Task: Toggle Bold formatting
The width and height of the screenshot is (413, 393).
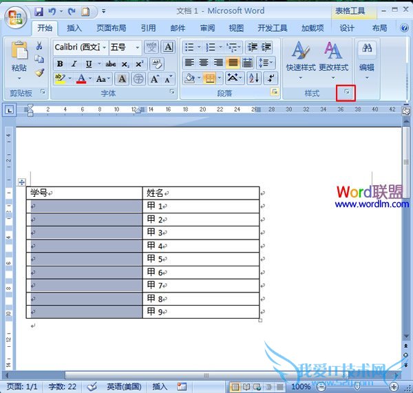Action: (x=60, y=63)
